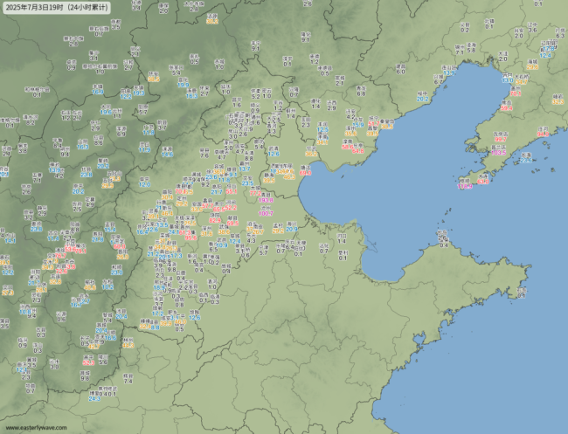Screen dimensions: 568x434
Task: Click the red 94.8 rainfall value
Action: click(543, 134)
